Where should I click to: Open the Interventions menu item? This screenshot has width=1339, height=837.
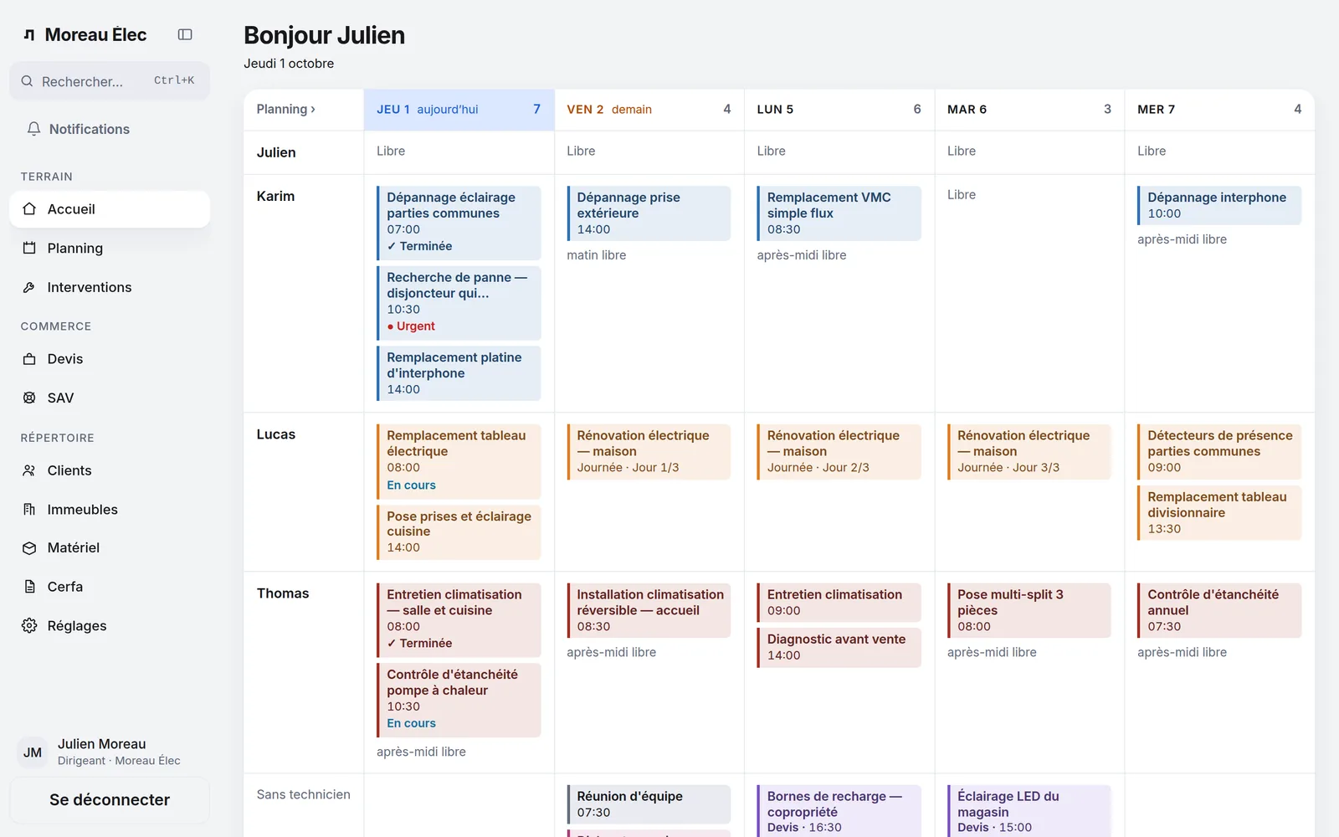pyautogui.click(x=110, y=287)
